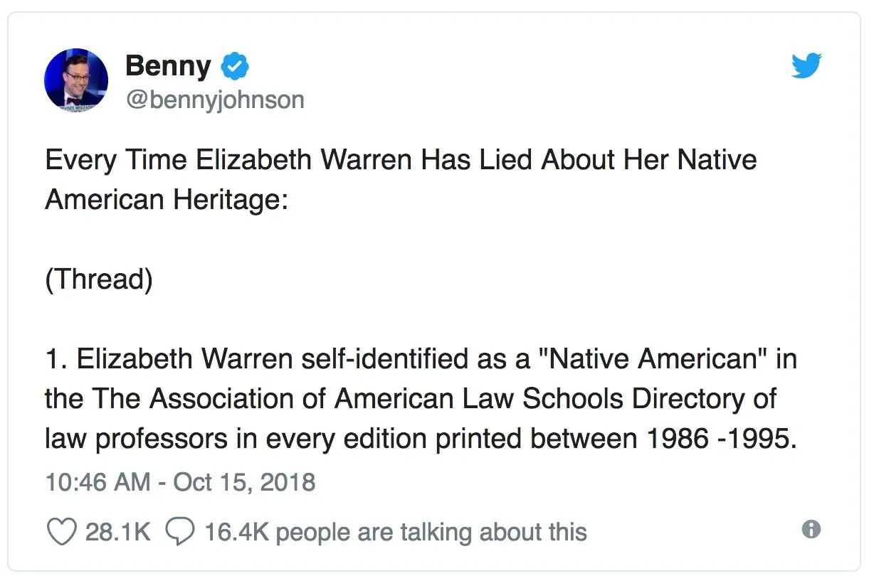
Task: Open Benny's profile picture
Action: click(76, 79)
